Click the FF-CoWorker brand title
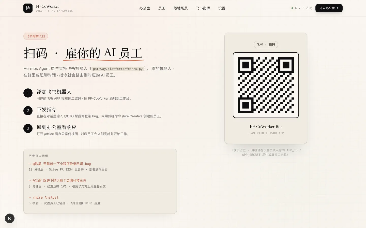366x228 pixels. (x=47, y=6)
